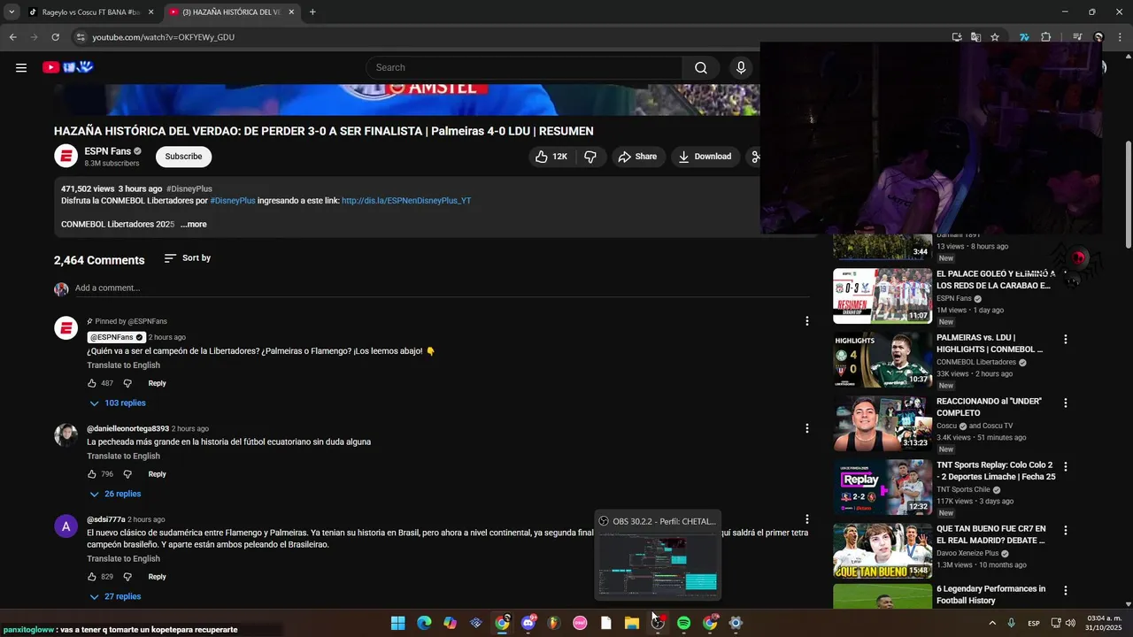Click the Add a comment field
The height and width of the screenshot is (637, 1133).
coord(442,288)
